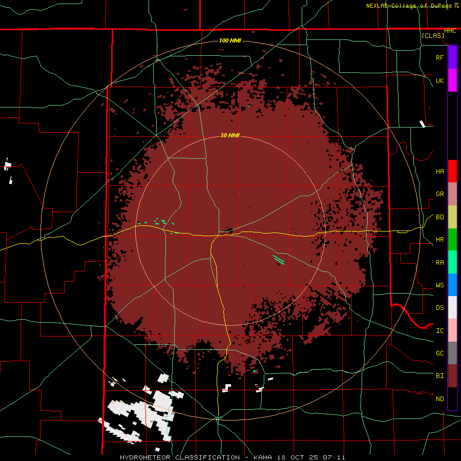Click the GC legend label
Viewport: 461px width, 461px height.
coord(439,353)
